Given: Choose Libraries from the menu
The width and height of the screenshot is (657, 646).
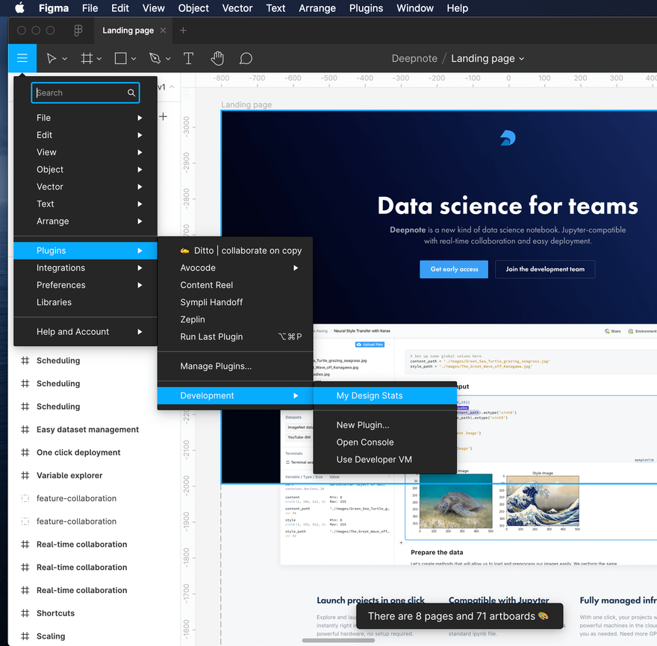Looking at the screenshot, I should (85, 302).
